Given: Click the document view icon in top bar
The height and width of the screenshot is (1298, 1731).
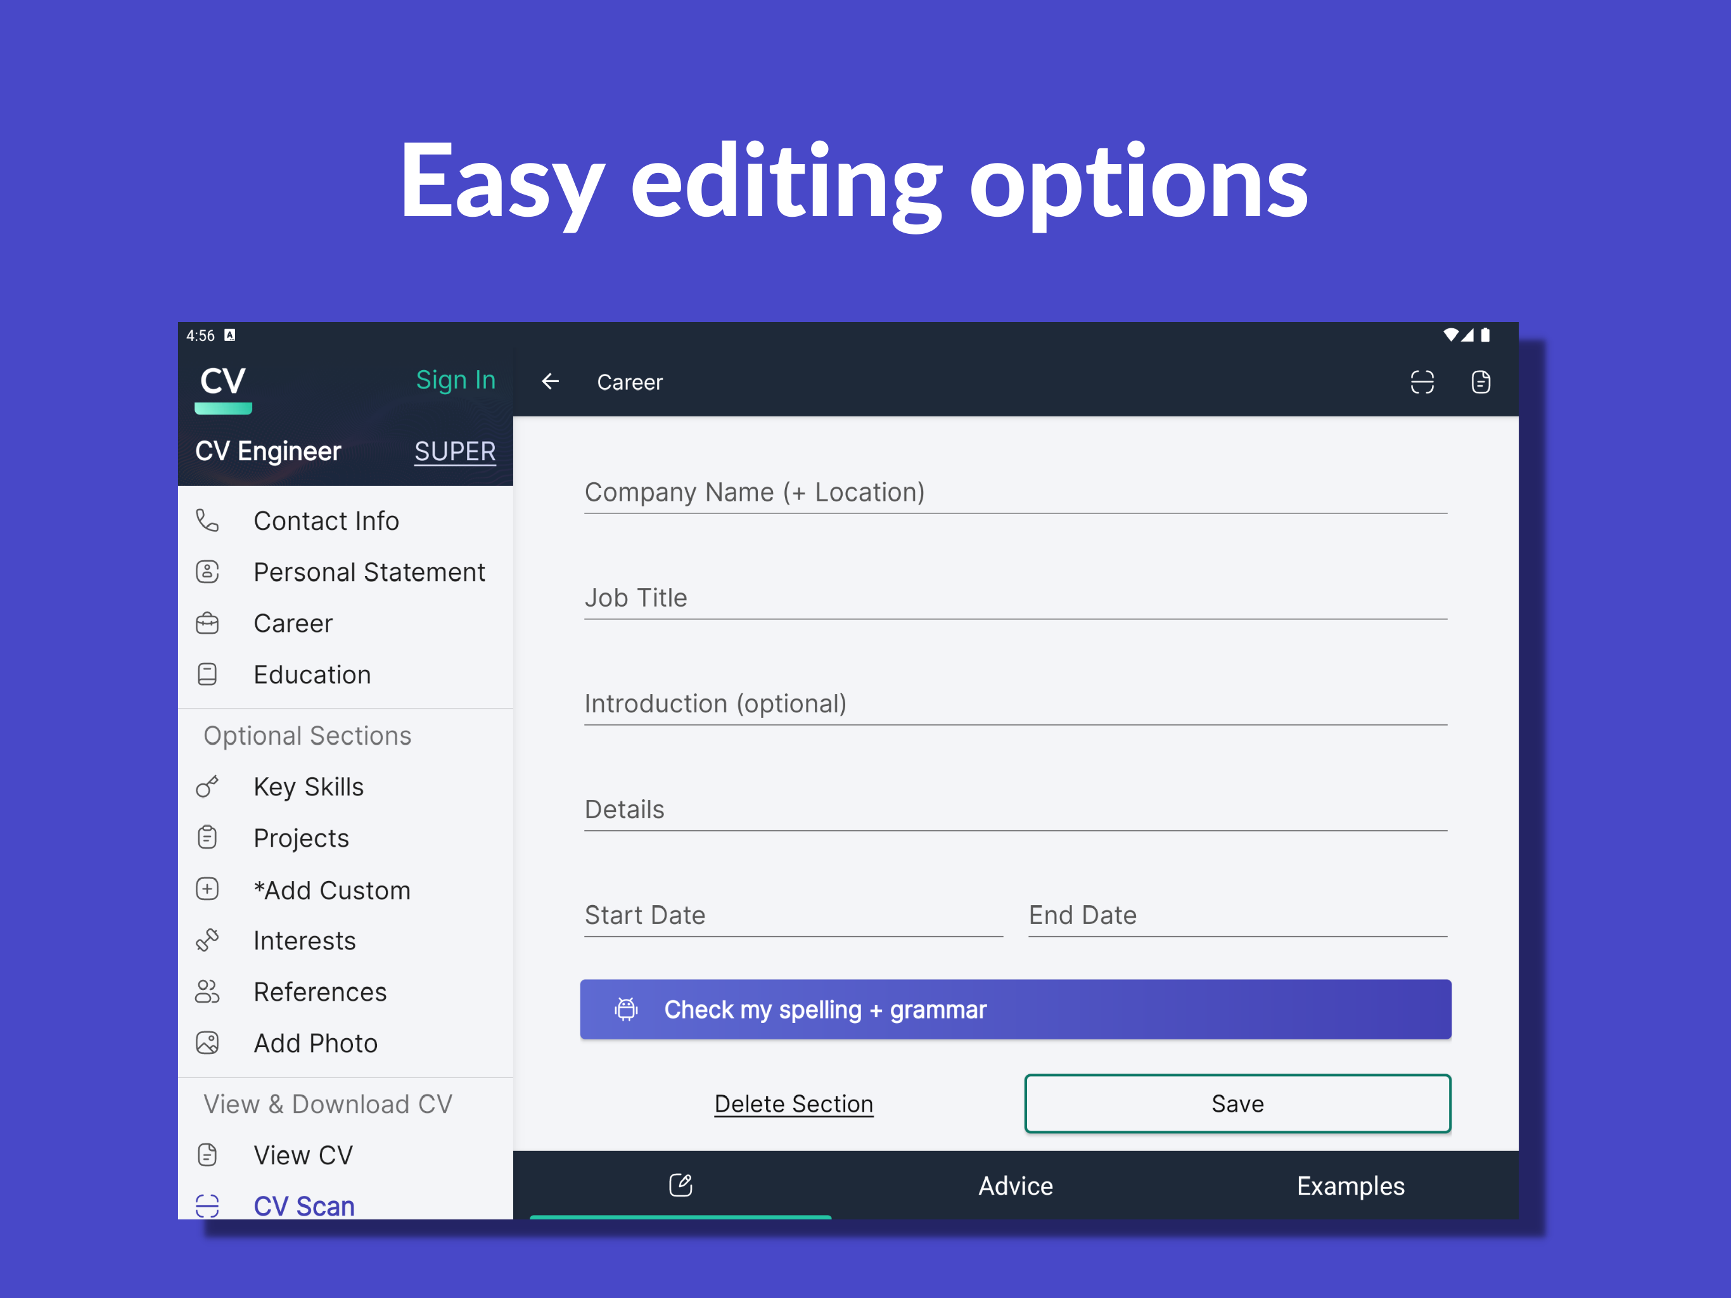Looking at the screenshot, I should [1480, 382].
